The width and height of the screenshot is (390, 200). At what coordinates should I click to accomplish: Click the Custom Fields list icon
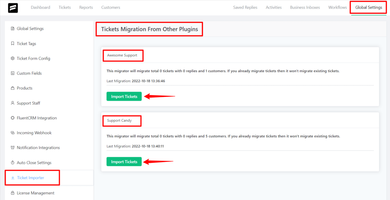12,73
